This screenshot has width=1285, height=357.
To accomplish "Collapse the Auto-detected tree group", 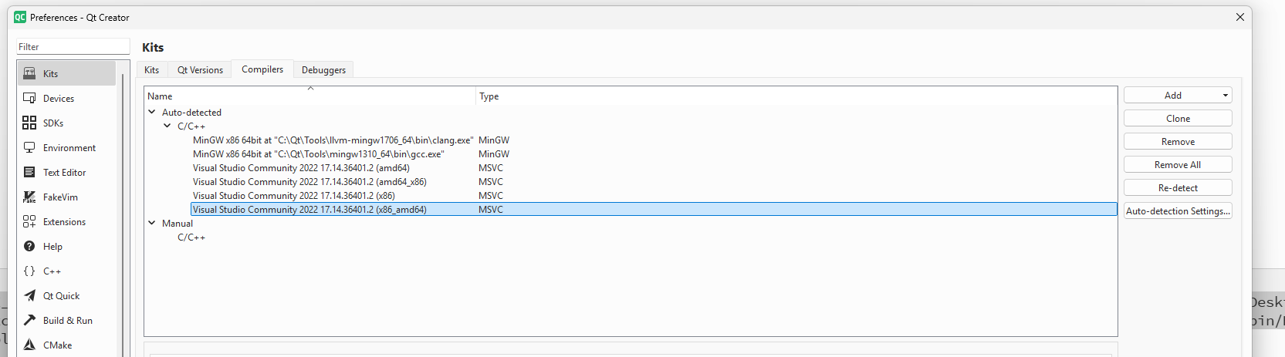I will click(x=152, y=112).
